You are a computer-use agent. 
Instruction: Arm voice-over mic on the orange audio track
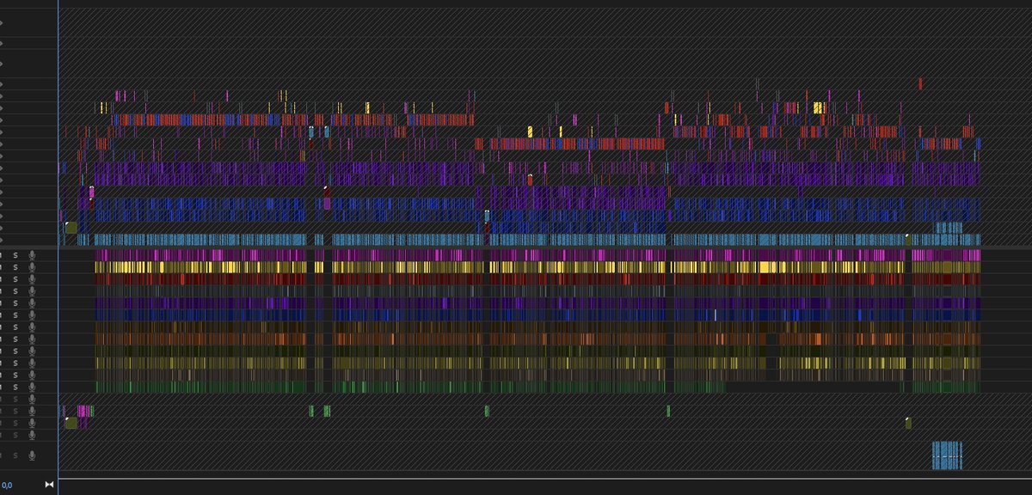click(x=32, y=339)
